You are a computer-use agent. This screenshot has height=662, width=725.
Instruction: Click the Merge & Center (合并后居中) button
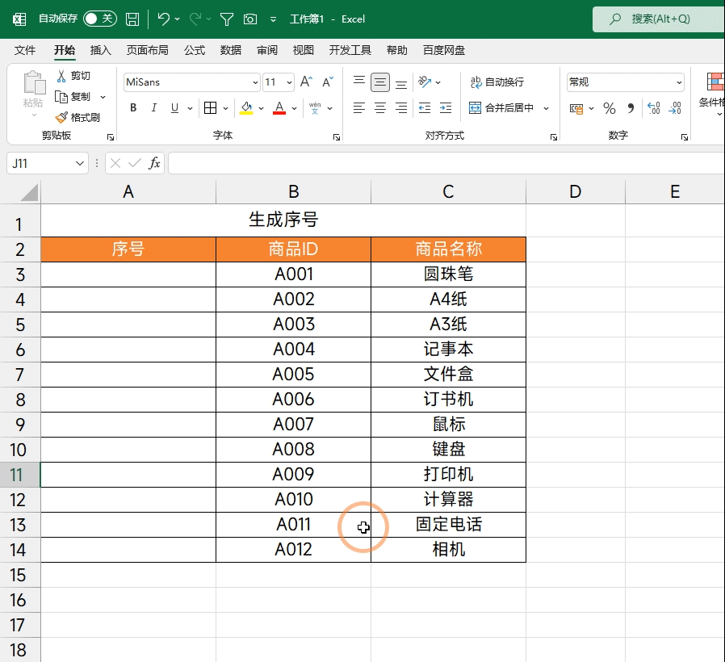tap(502, 108)
